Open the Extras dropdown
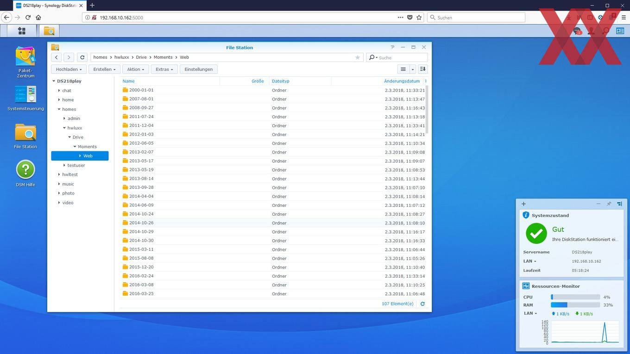630x354 pixels. (x=164, y=69)
